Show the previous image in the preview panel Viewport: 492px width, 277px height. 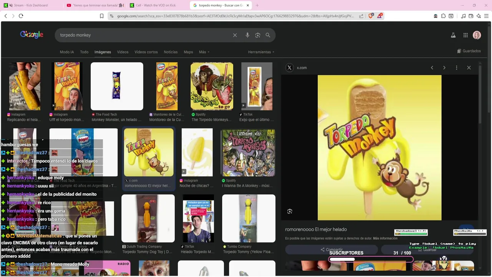click(432, 68)
